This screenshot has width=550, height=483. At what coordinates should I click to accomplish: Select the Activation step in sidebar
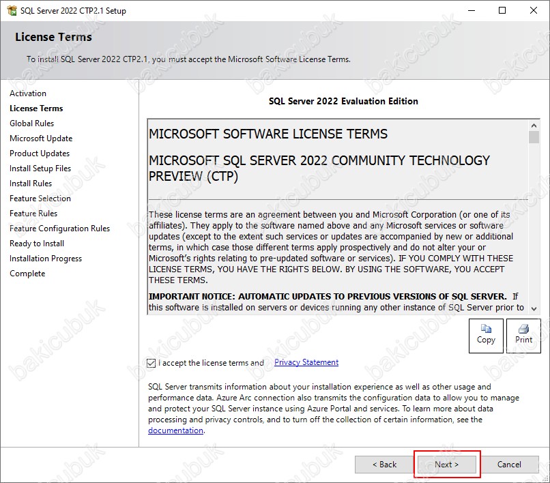[x=28, y=93]
